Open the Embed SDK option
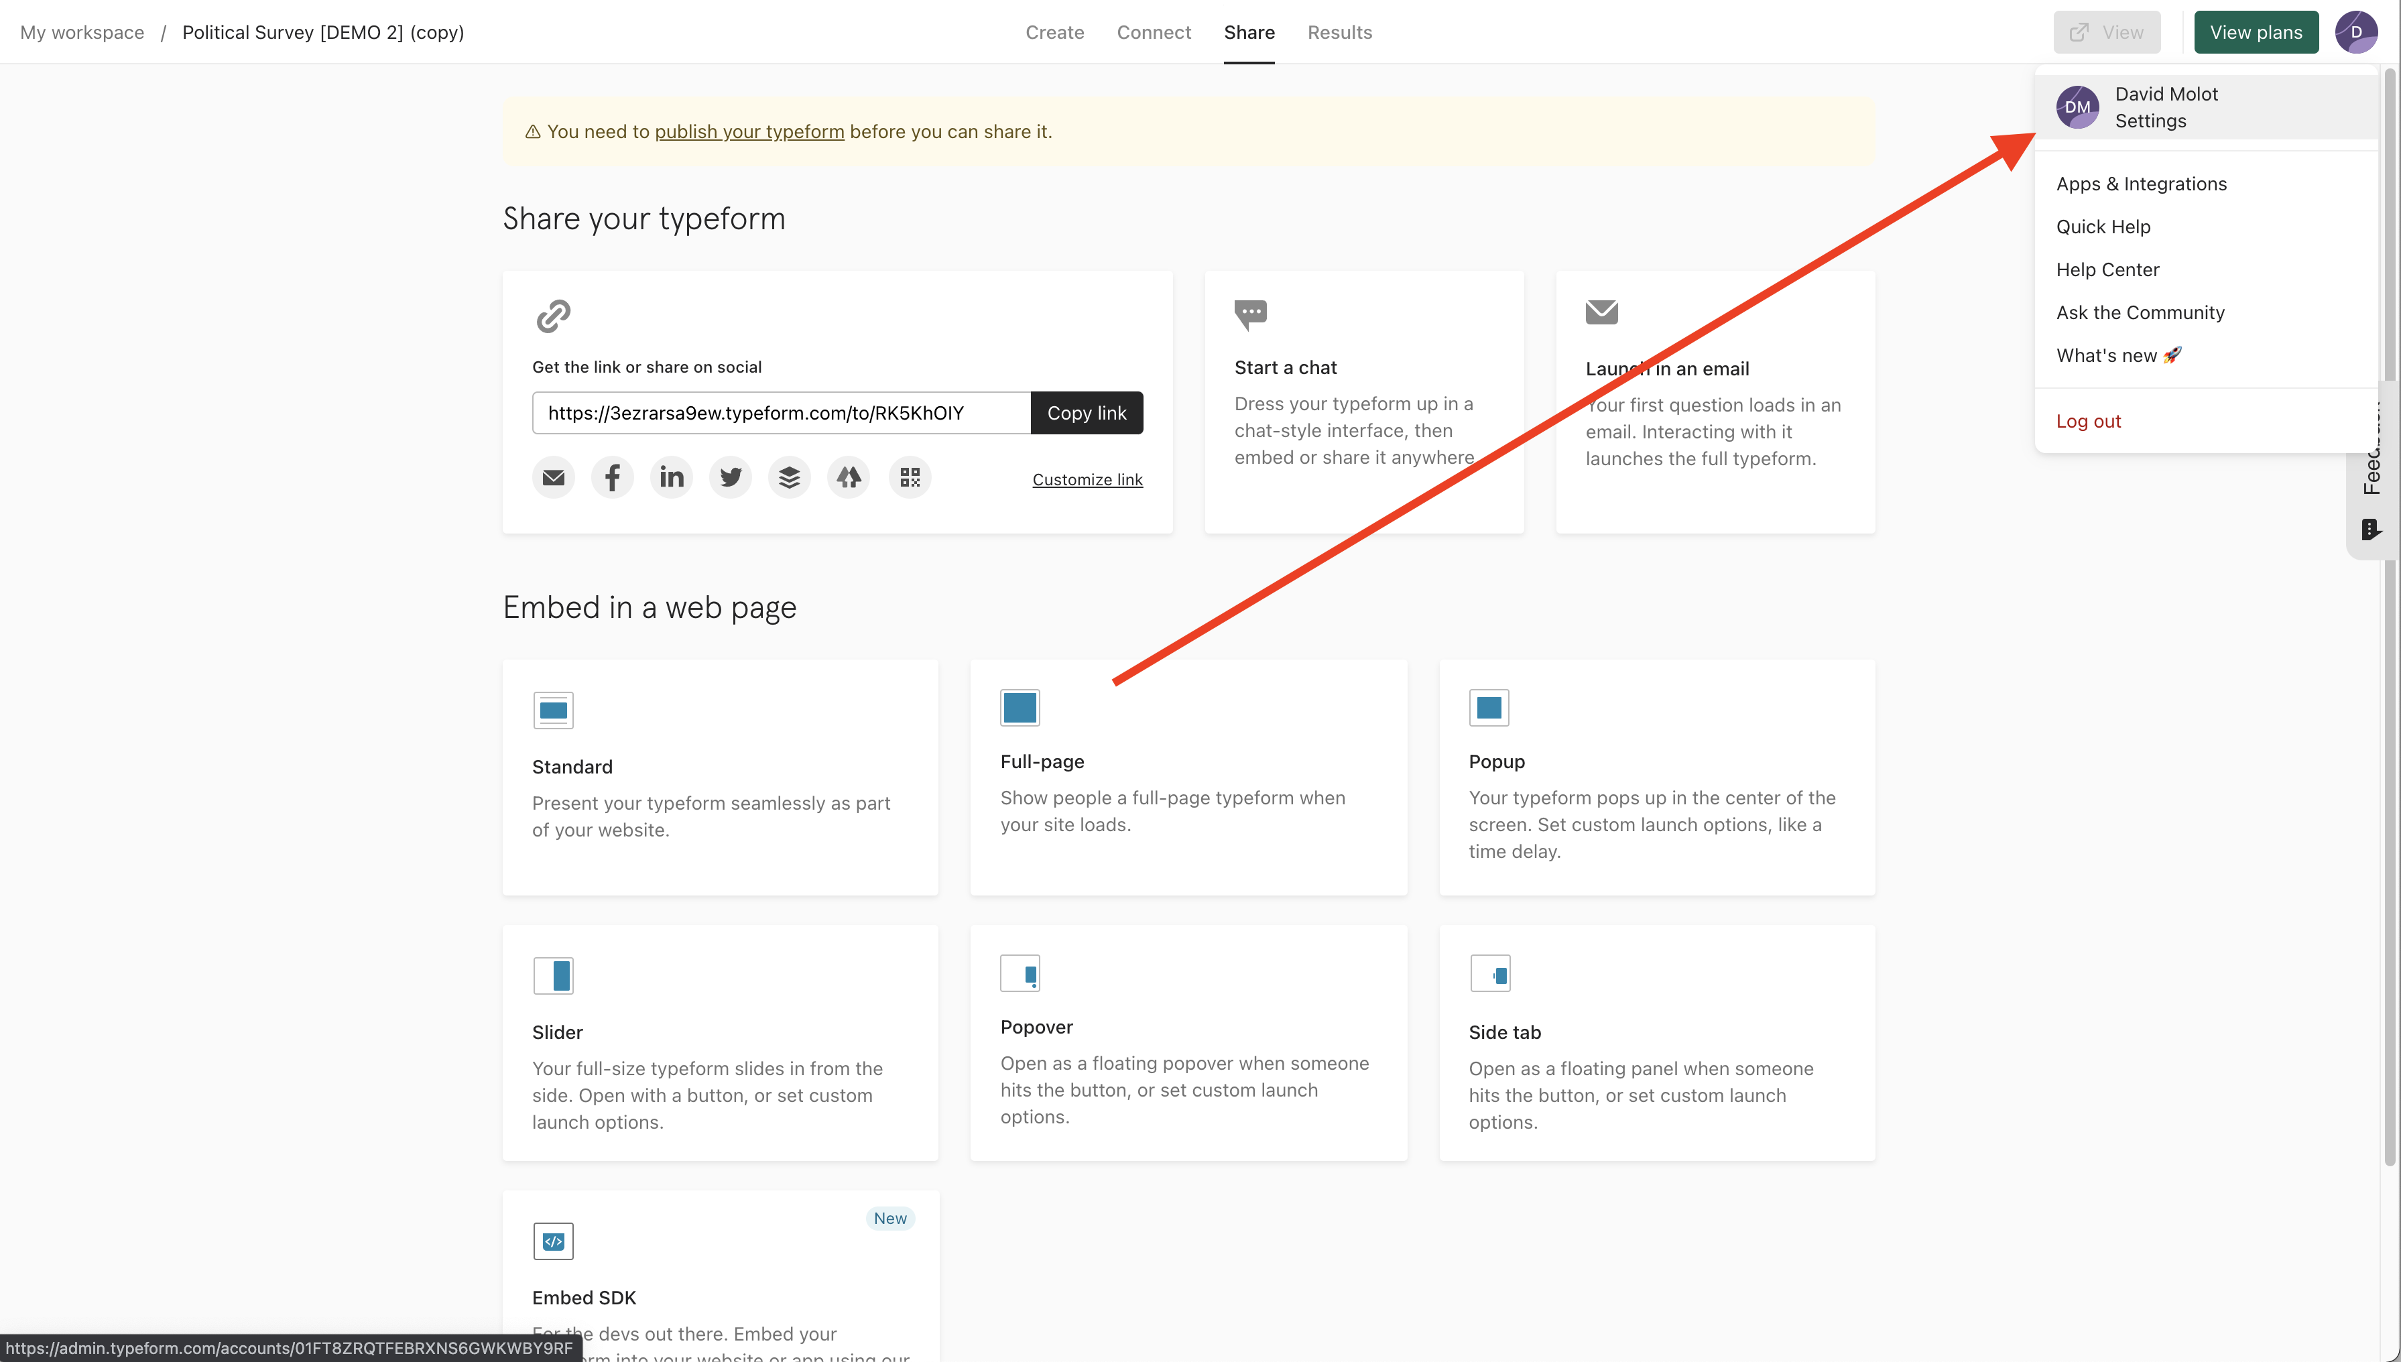This screenshot has width=2401, height=1362. click(719, 1277)
